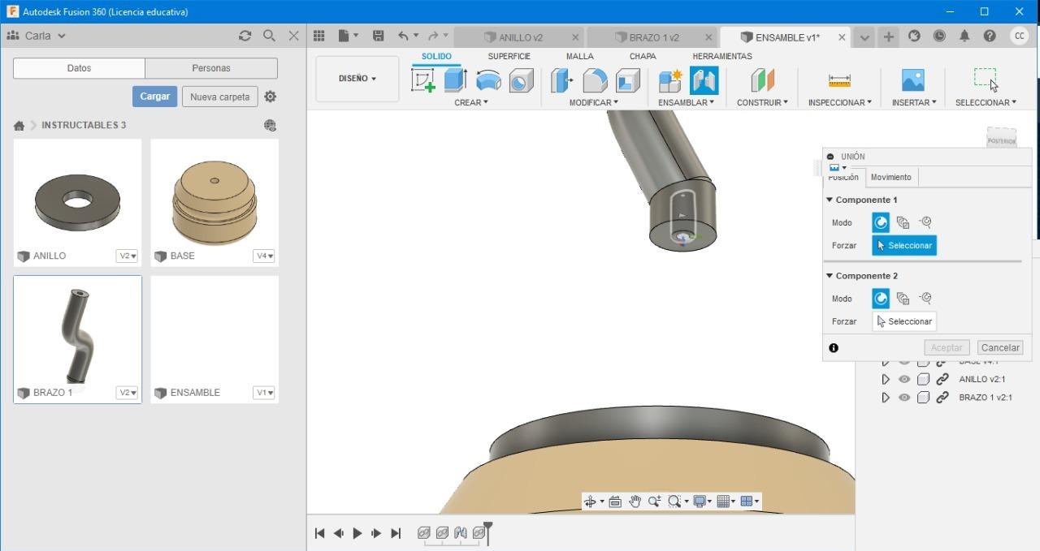Select second Modo option for Componente 2
1040x551 pixels.
[903, 299]
